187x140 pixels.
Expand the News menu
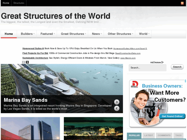(96, 34)
